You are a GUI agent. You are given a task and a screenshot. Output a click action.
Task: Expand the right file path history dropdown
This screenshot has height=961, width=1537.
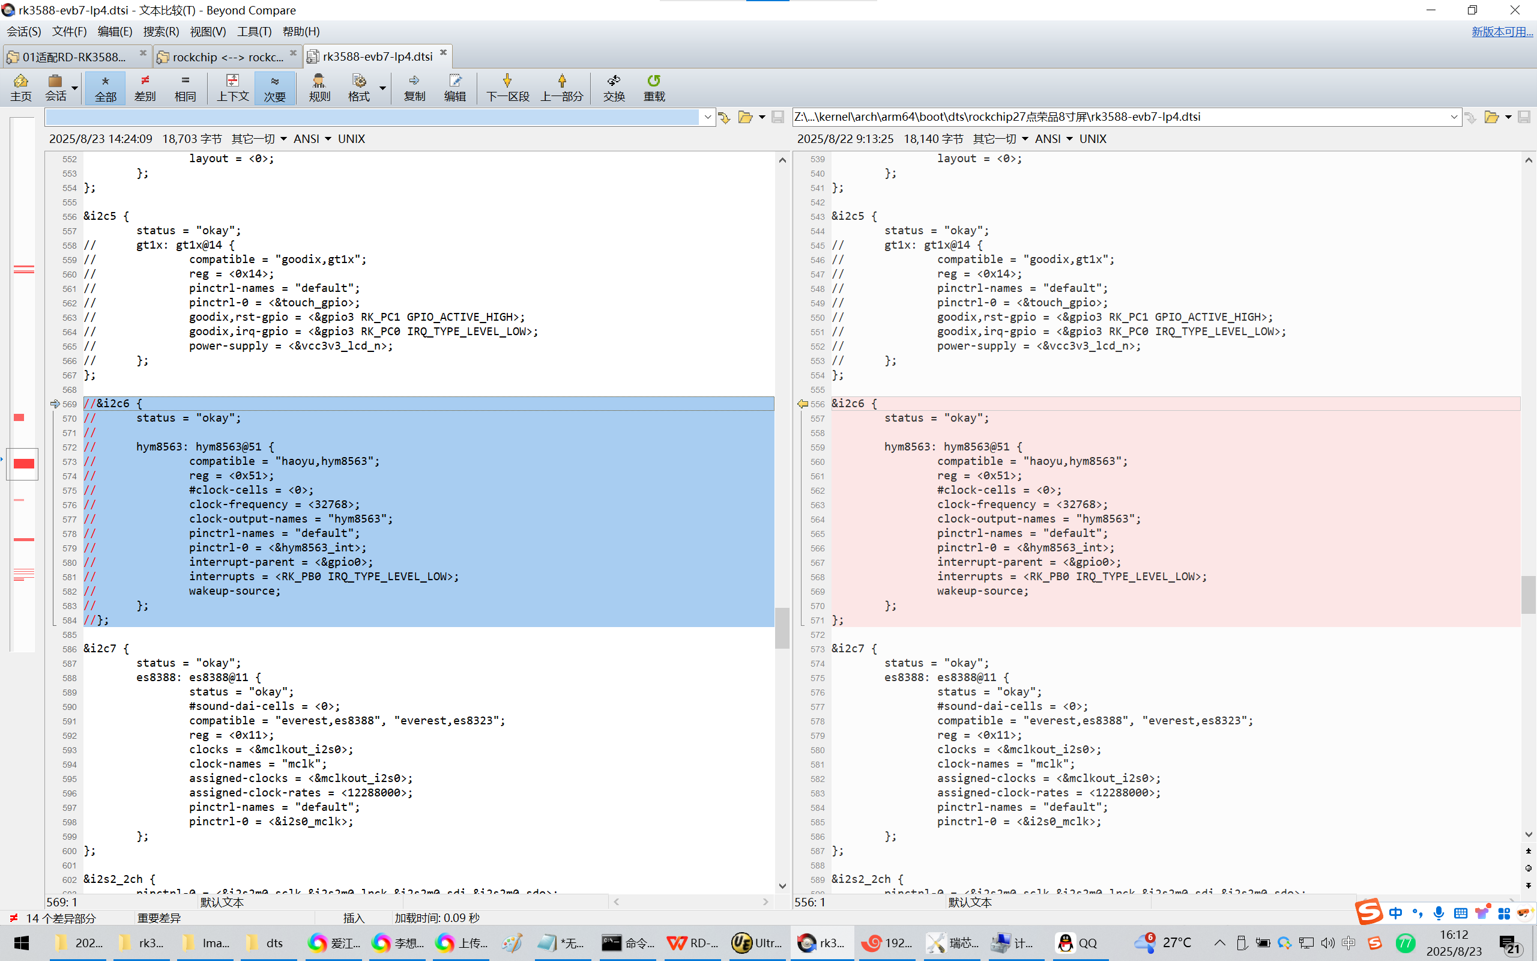tap(1454, 117)
